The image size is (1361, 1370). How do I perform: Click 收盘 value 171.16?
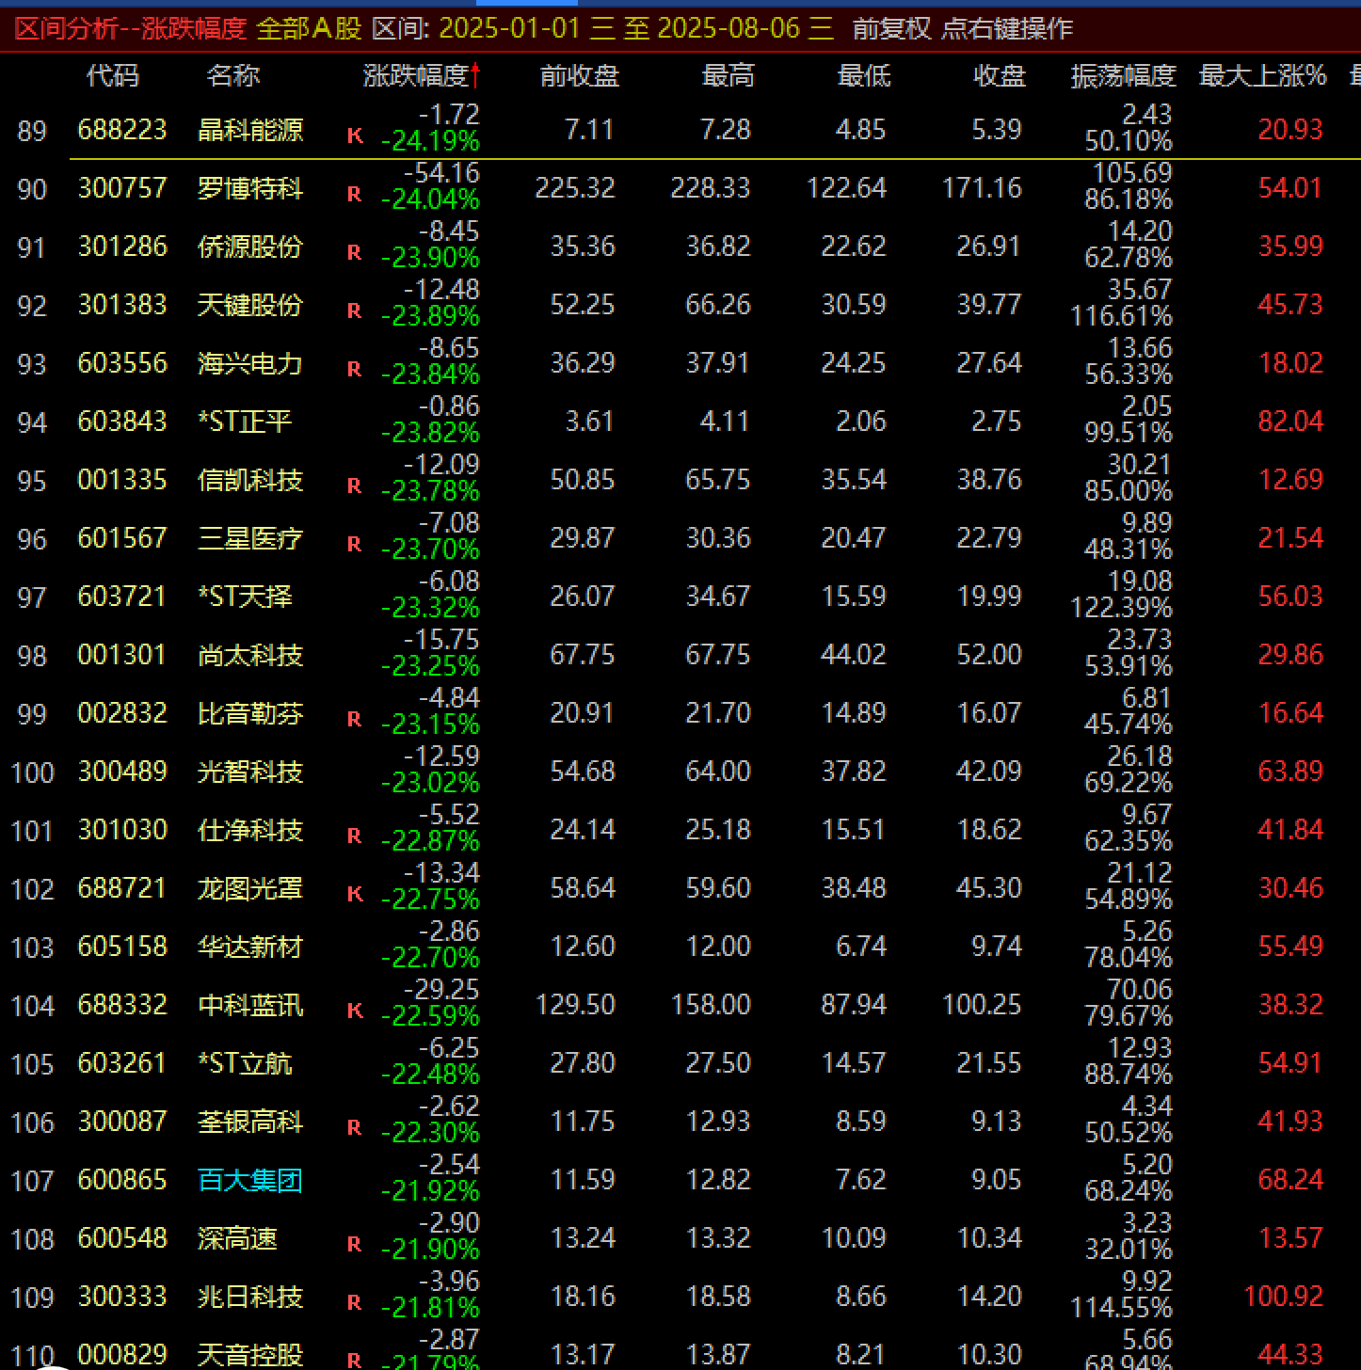point(982,187)
